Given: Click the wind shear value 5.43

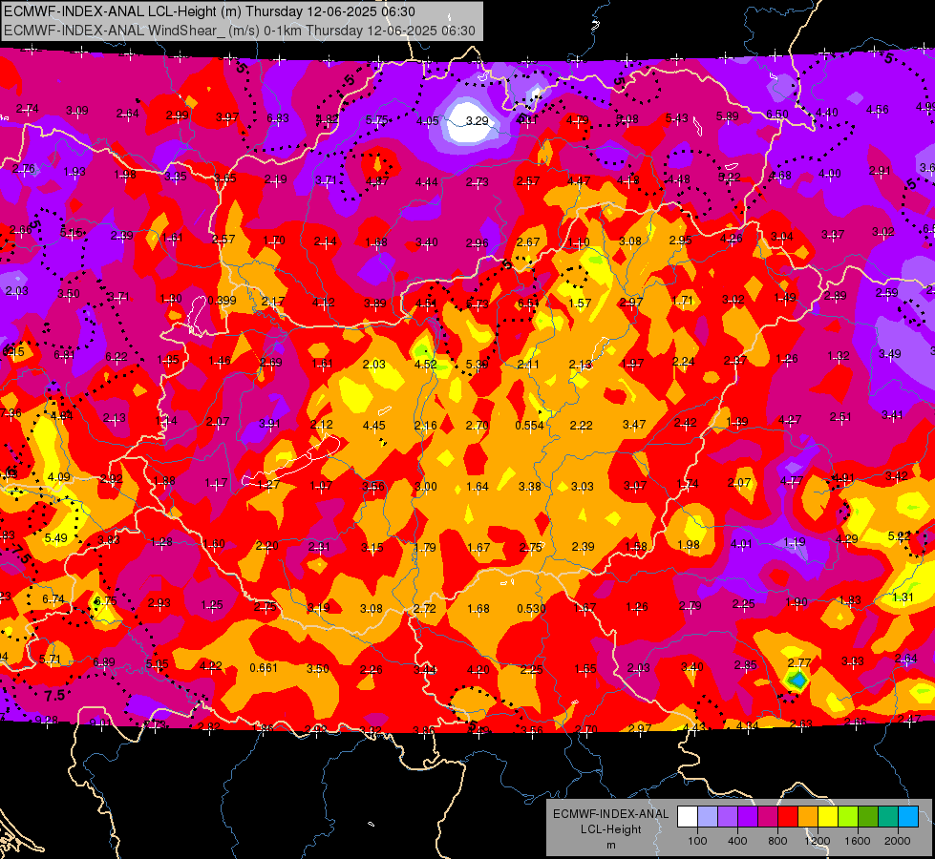Looking at the screenshot, I should (677, 118).
